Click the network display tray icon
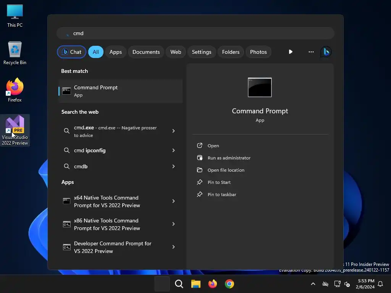 click(337, 284)
